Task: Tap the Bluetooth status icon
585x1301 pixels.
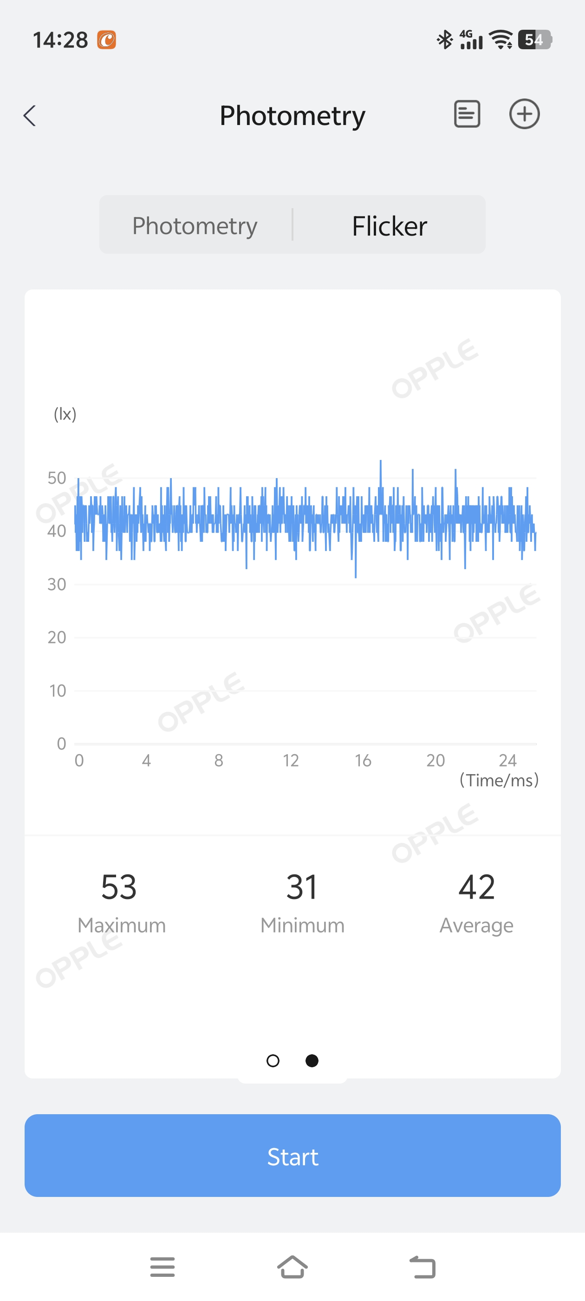Action: (x=445, y=39)
